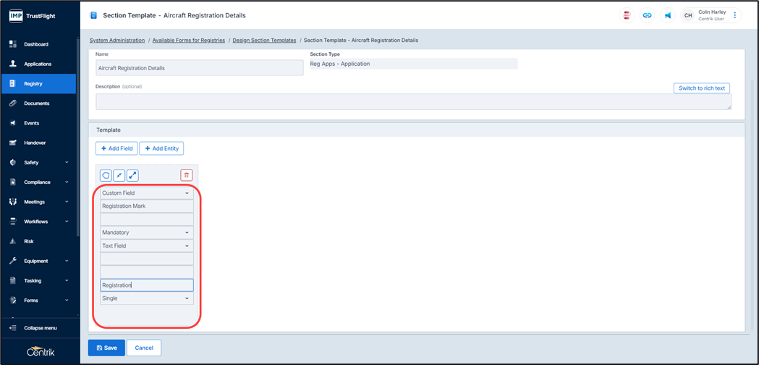This screenshot has width=759, height=365.
Task: Click the Colin Harley user name
Action: click(x=712, y=12)
